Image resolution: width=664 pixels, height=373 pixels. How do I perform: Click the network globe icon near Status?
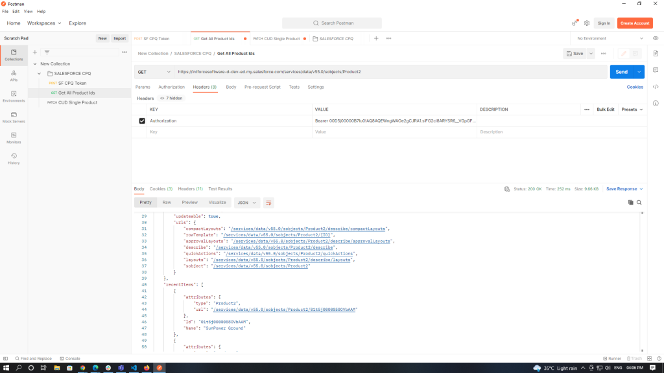coord(507,189)
